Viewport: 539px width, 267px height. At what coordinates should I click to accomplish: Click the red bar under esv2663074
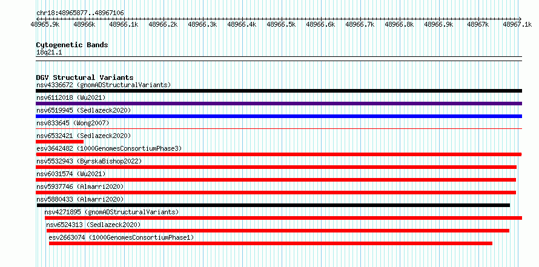pos(271,243)
